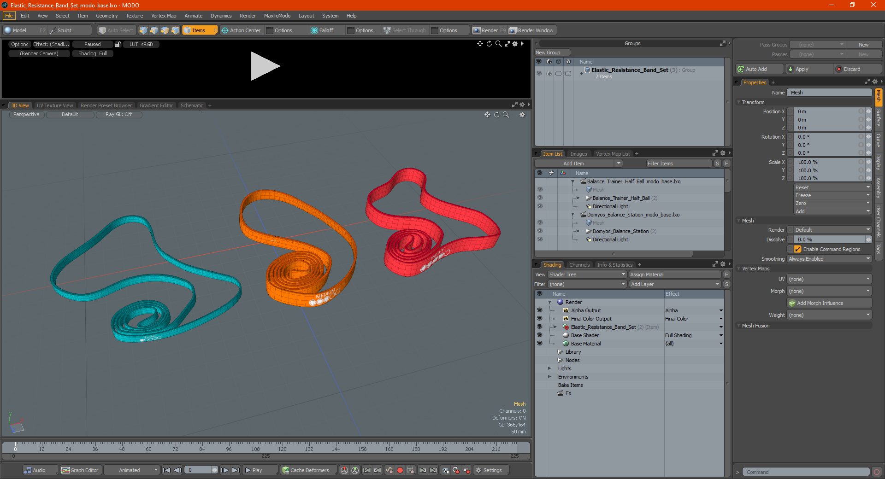Open the Add Layer dropdown
The width and height of the screenshot is (885, 479).
[675, 284]
